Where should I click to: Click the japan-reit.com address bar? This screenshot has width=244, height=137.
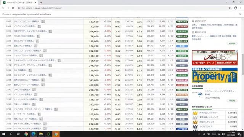coord(121,8)
